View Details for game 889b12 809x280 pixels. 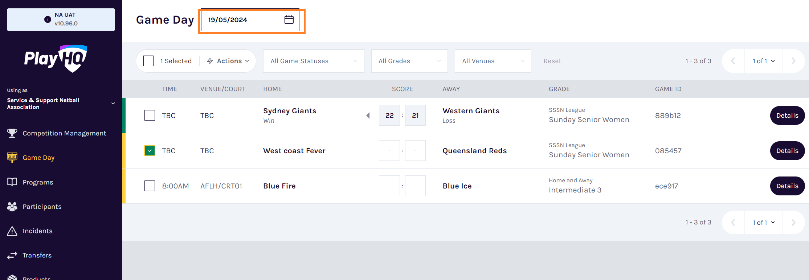(787, 115)
